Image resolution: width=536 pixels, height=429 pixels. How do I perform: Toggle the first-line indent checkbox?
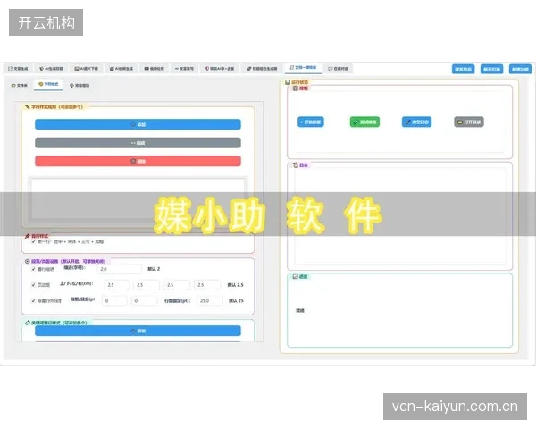click(x=34, y=269)
